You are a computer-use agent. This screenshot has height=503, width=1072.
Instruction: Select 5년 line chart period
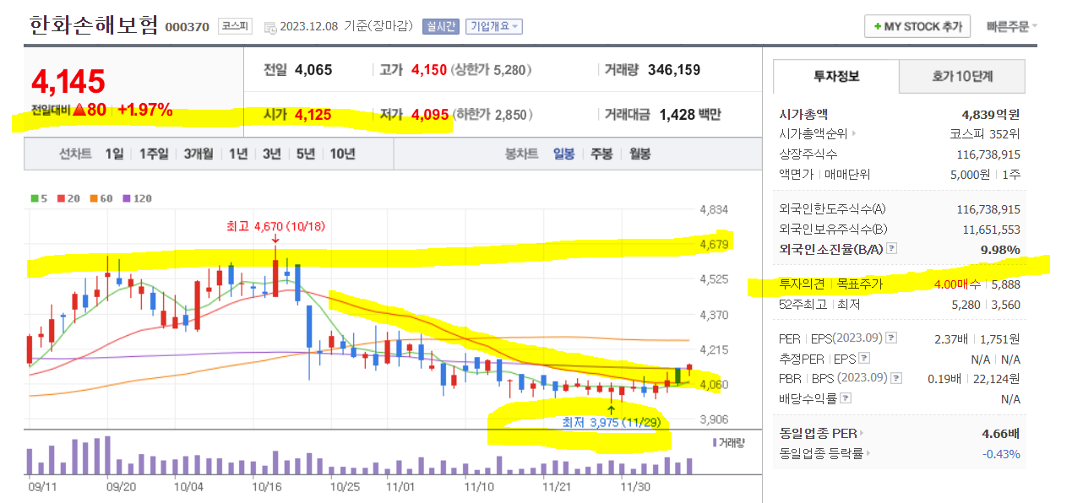pos(306,154)
